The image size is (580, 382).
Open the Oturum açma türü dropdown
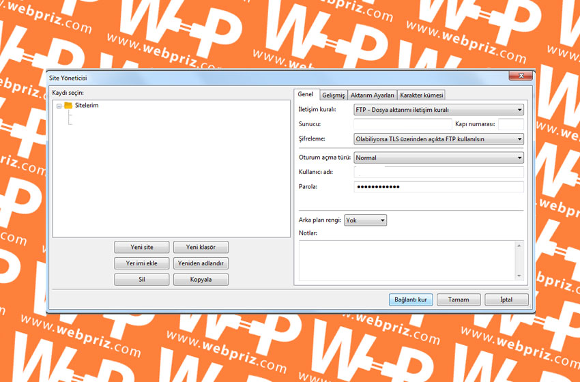[x=439, y=158]
